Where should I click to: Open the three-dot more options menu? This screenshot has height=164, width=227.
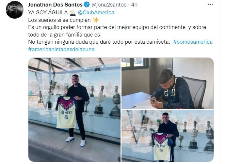[x=210, y=5]
